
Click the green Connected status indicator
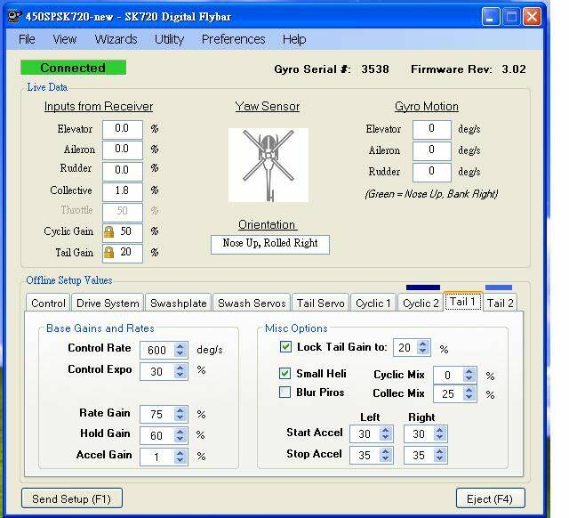pyautogui.click(x=73, y=68)
